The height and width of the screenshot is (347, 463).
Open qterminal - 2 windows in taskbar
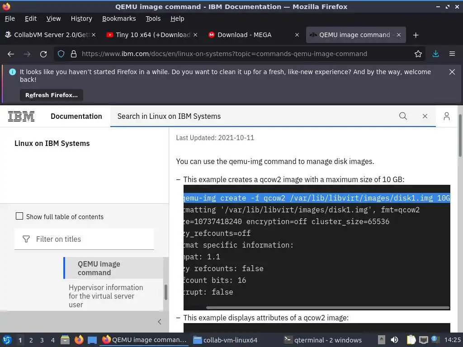pyautogui.click(x=323, y=340)
